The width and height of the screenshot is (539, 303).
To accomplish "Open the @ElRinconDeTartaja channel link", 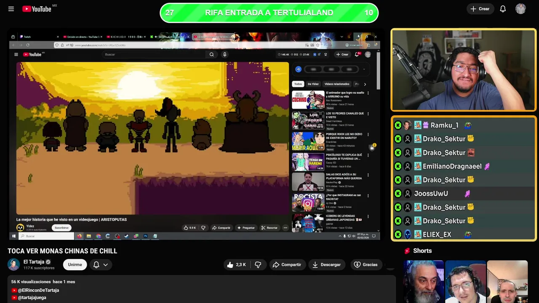I will [x=38, y=290].
